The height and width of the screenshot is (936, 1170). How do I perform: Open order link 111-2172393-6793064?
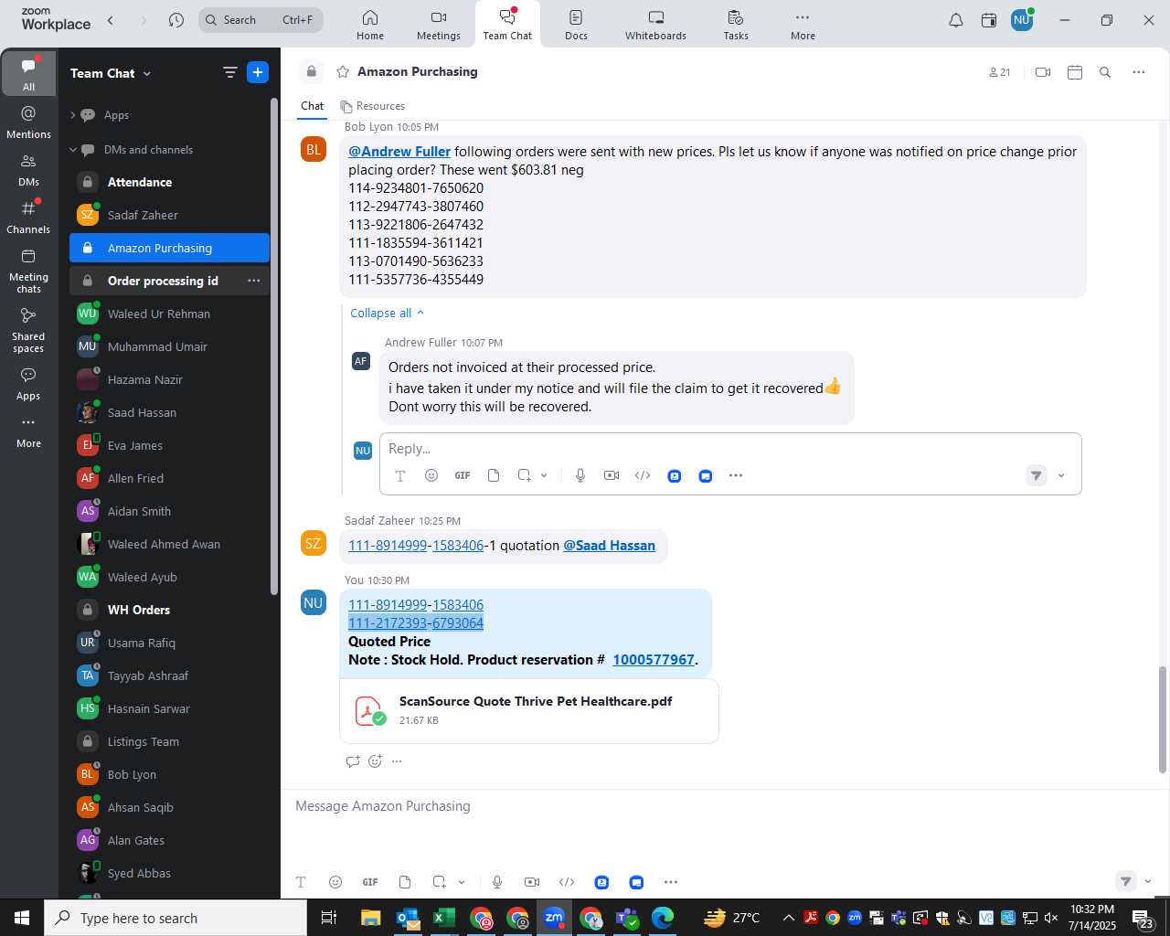tap(416, 623)
